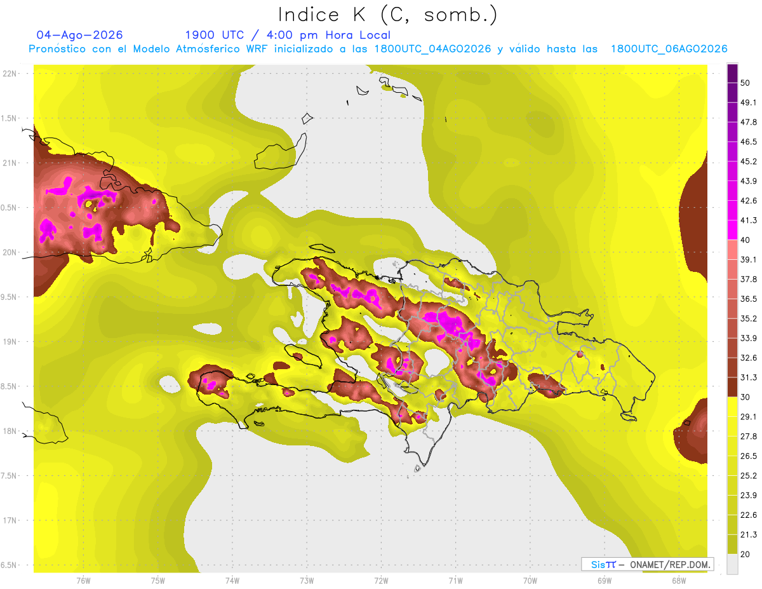This screenshot has height=589, width=762.
Task: Click the "18N" latitude label
Action: pos(10,431)
